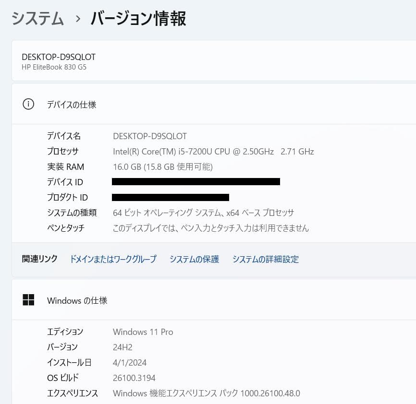Expand the Windows の仕様 section

tap(77, 300)
